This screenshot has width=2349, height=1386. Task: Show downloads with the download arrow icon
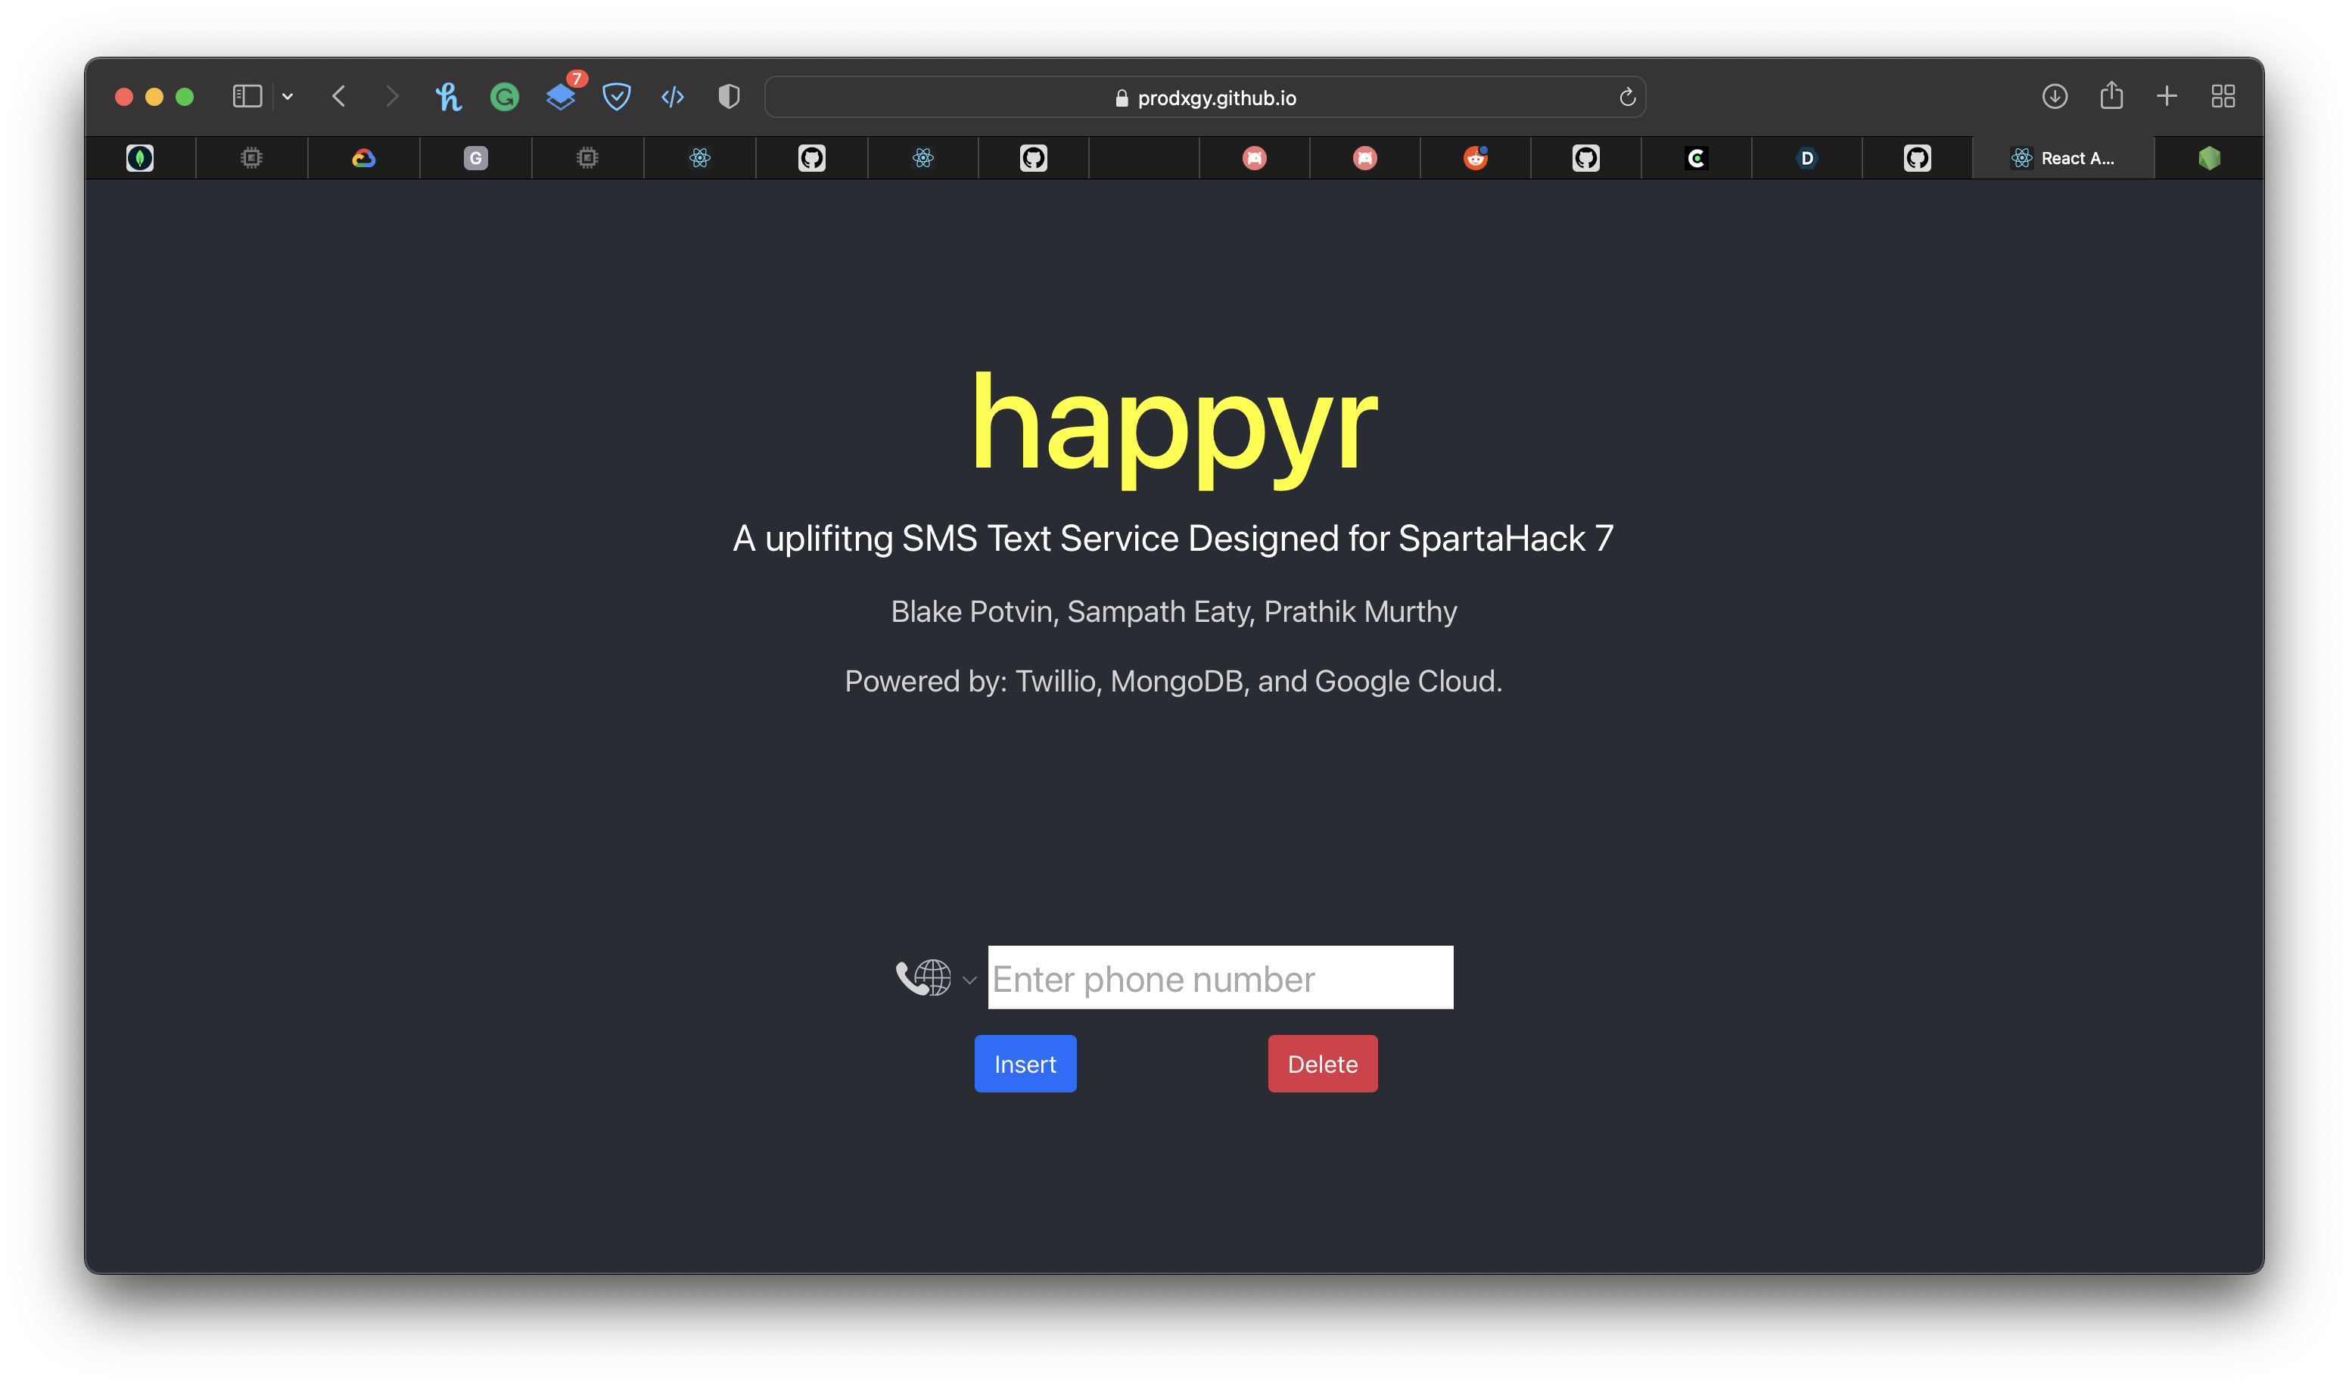pos(2055,96)
